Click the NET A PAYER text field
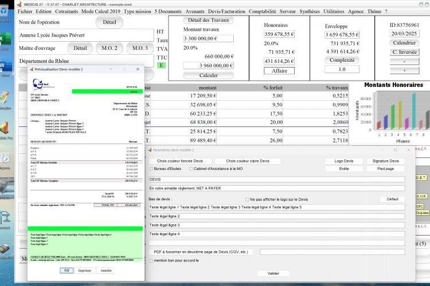Viewport: 430px width, 286px height. click(x=277, y=188)
